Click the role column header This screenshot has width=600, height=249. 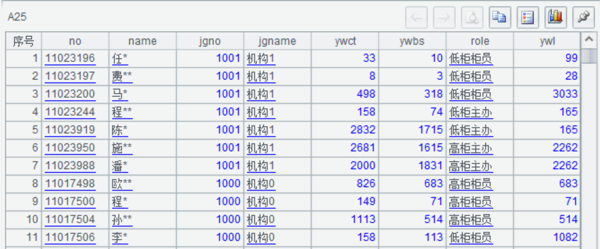point(480,41)
